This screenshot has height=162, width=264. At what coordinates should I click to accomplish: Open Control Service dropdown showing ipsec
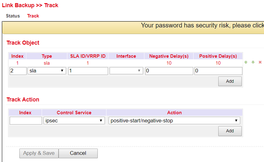[x=74, y=120]
